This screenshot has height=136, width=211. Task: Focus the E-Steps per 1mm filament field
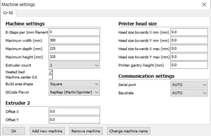pyautogui.click(x=74, y=32)
